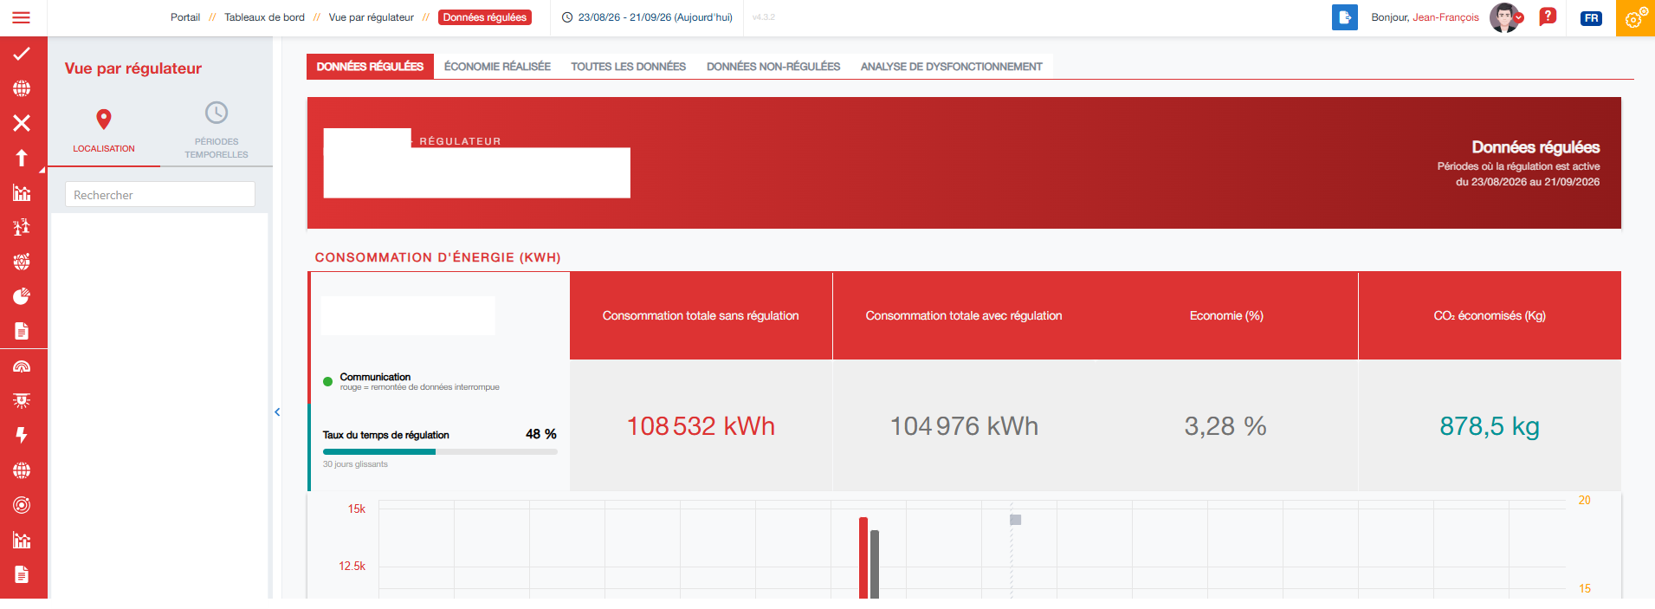The height and width of the screenshot is (609, 1655).
Task: Click the target circles sidebar icon
Action: [x=22, y=505]
